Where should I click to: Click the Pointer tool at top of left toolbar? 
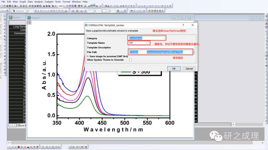5,16
